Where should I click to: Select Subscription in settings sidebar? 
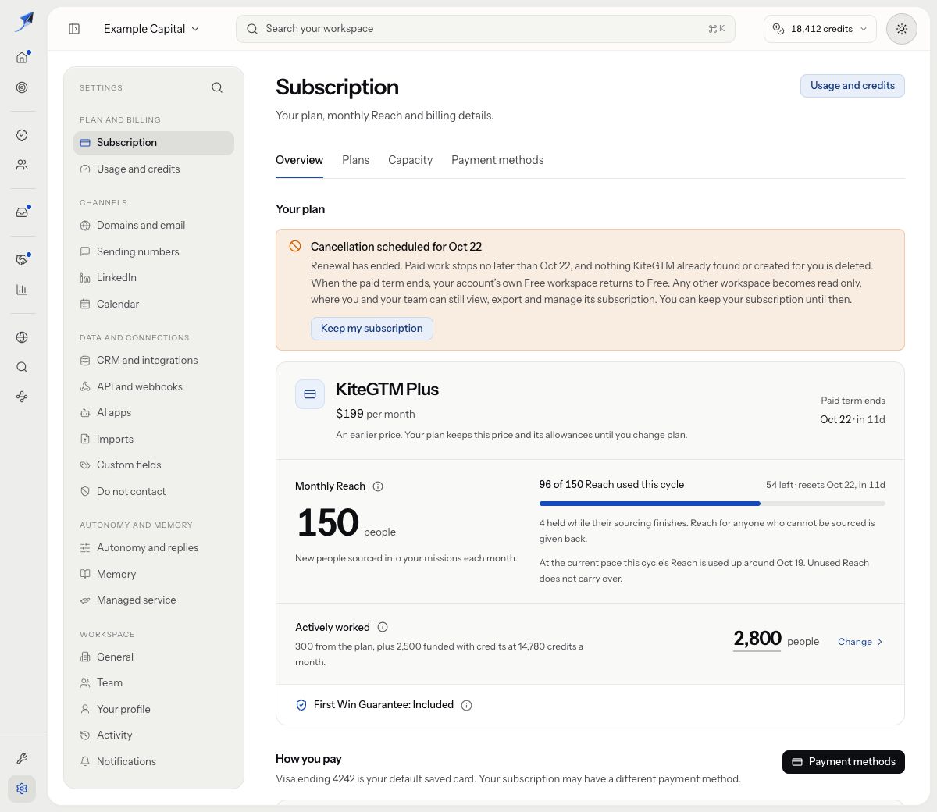pos(154,143)
